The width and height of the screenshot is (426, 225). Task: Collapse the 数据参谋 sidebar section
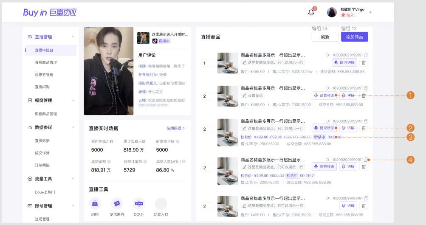73,127
